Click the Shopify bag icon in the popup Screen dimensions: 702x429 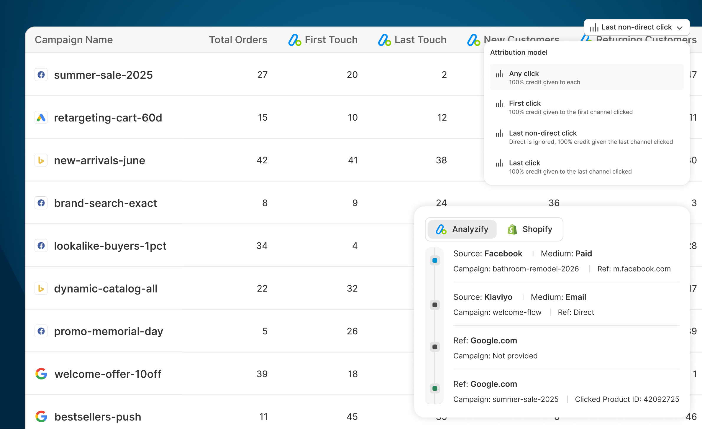(x=512, y=229)
